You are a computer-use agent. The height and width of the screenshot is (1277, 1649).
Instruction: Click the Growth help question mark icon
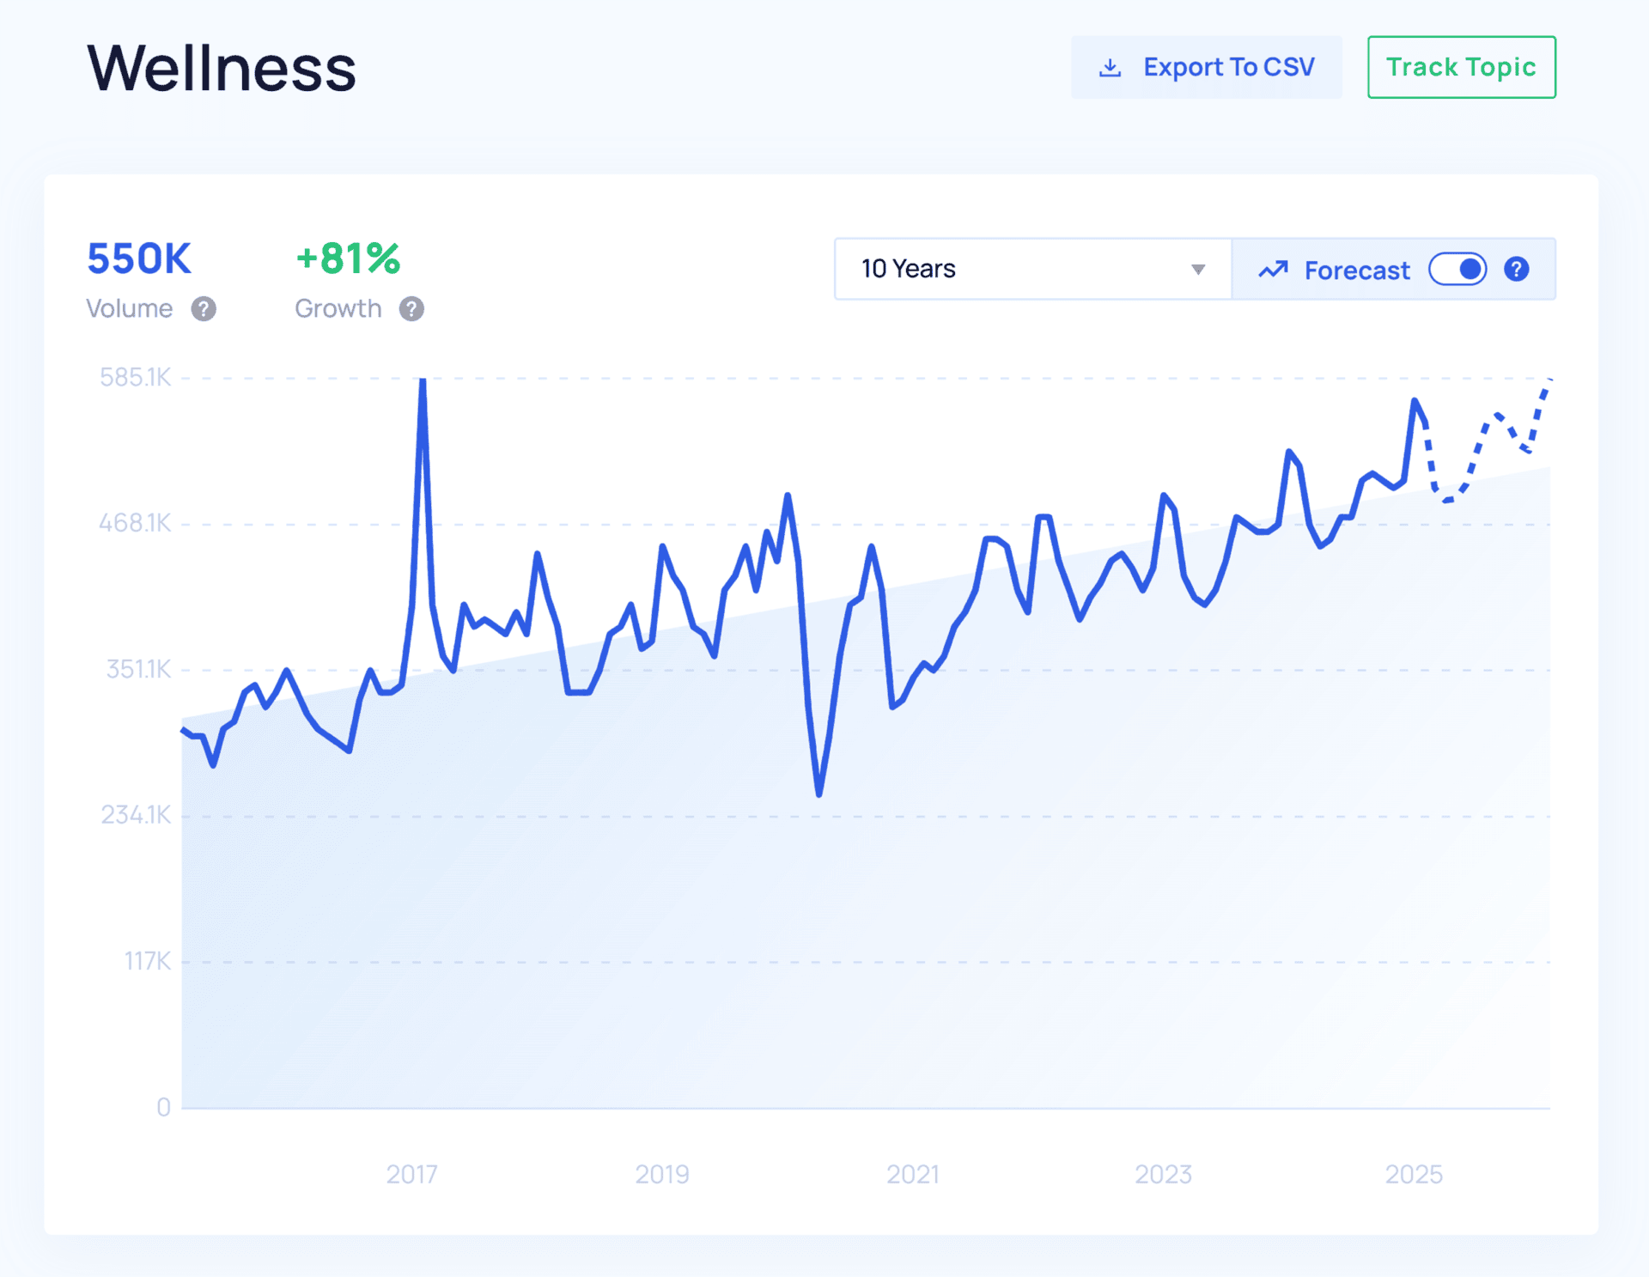point(411,309)
